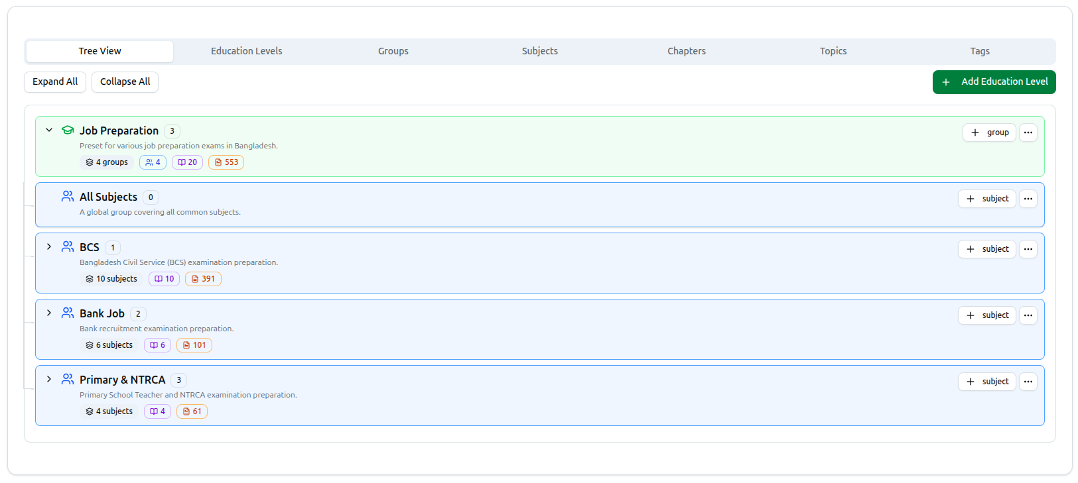Click the blue people count badge showing 4

153,162
